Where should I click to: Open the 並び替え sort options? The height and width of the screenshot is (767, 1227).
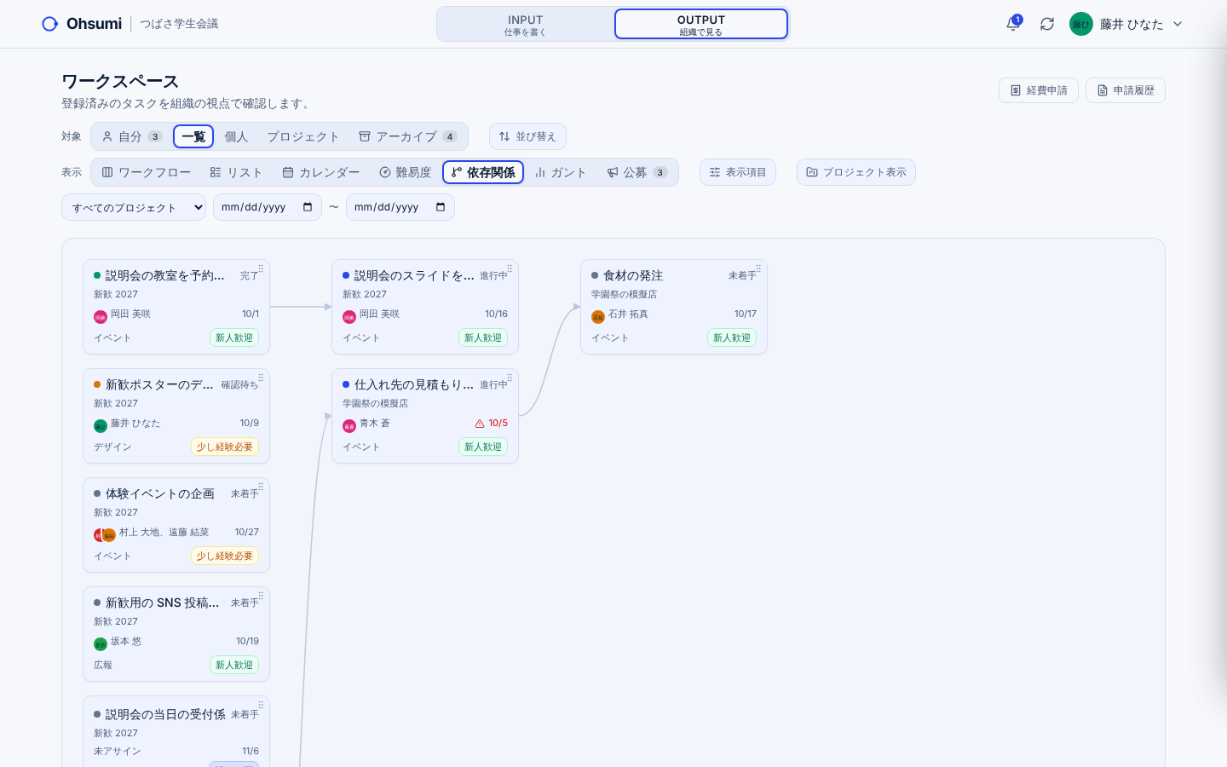[527, 136]
